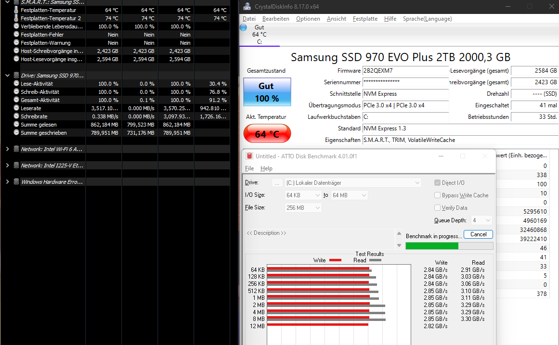Viewport: 559px width, 345px height.
Task: Click sensor icon of Gesamt-Aktivität row
Action: 16,100
